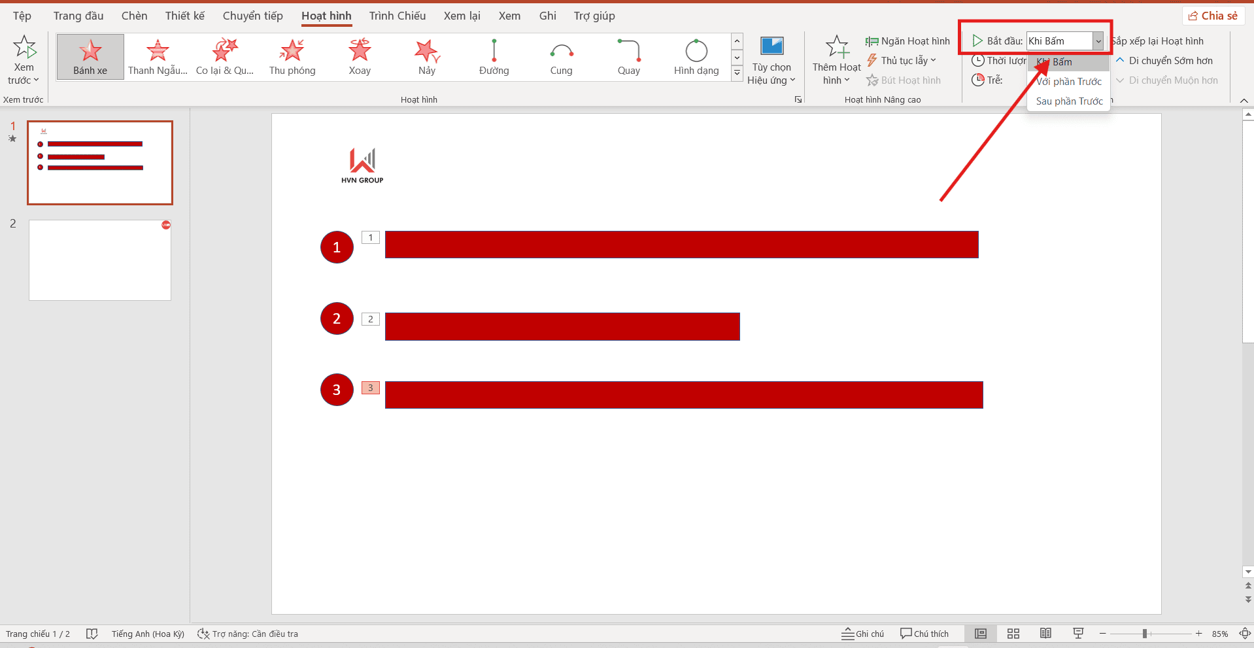The height and width of the screenshot is (648, 1254).
Task: Select slide 2 thumbnail
Action: tap(100, 260)
